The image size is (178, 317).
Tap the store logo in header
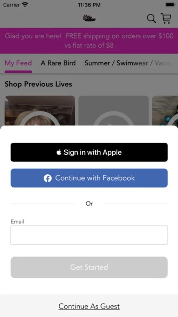[x=89, y=19]
